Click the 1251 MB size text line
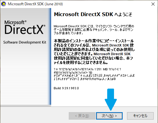The width and height of the screenshot is (158, 123). click(x=87, y=69)
